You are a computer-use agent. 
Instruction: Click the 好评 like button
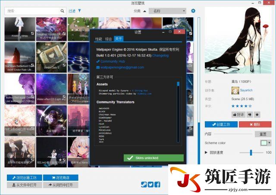tap(238, 115)
